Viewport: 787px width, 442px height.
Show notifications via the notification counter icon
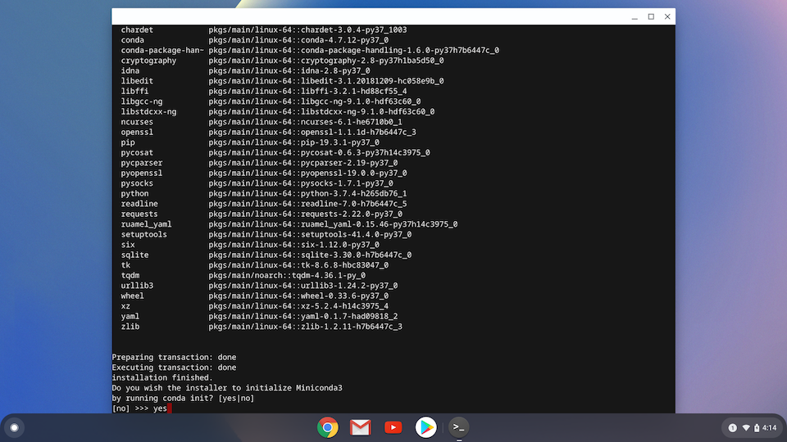732,427
